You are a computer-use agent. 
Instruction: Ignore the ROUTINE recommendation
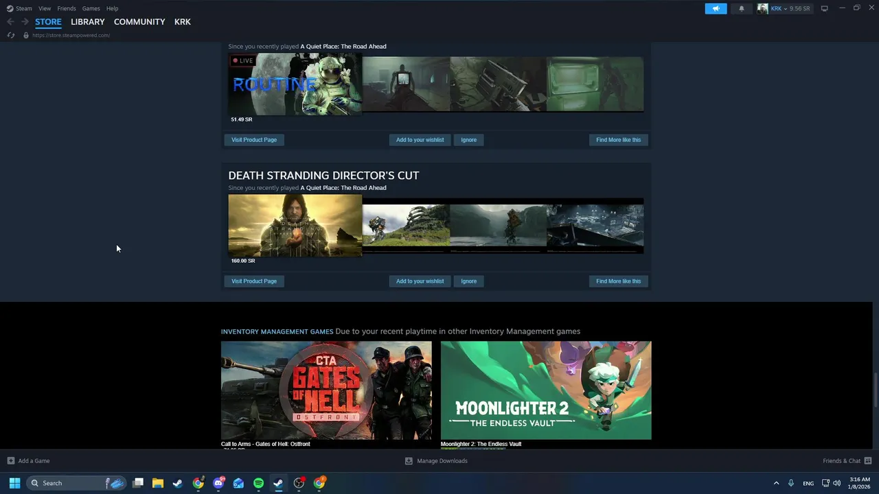click(469, 140)
